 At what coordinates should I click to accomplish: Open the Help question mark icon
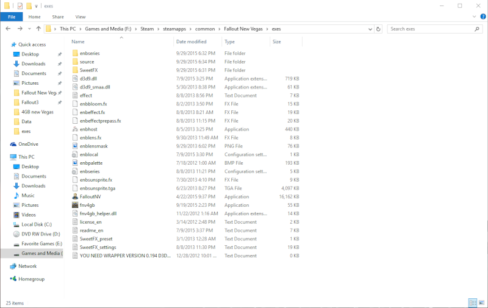[483, 17]
